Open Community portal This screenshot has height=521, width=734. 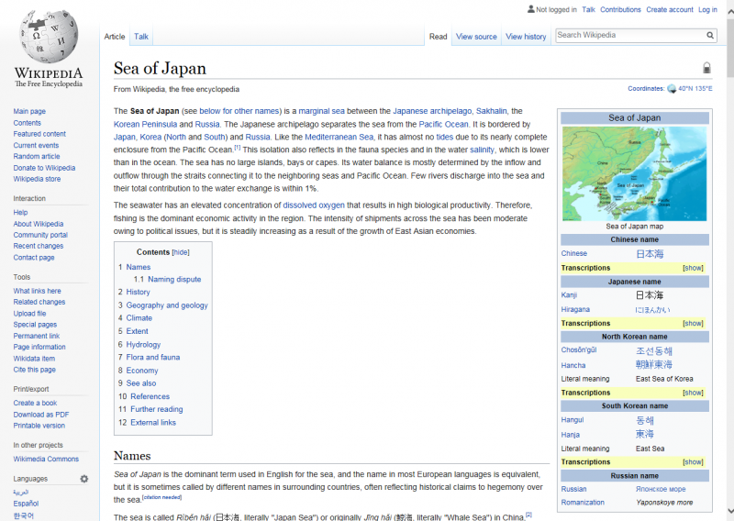(40, 235)
